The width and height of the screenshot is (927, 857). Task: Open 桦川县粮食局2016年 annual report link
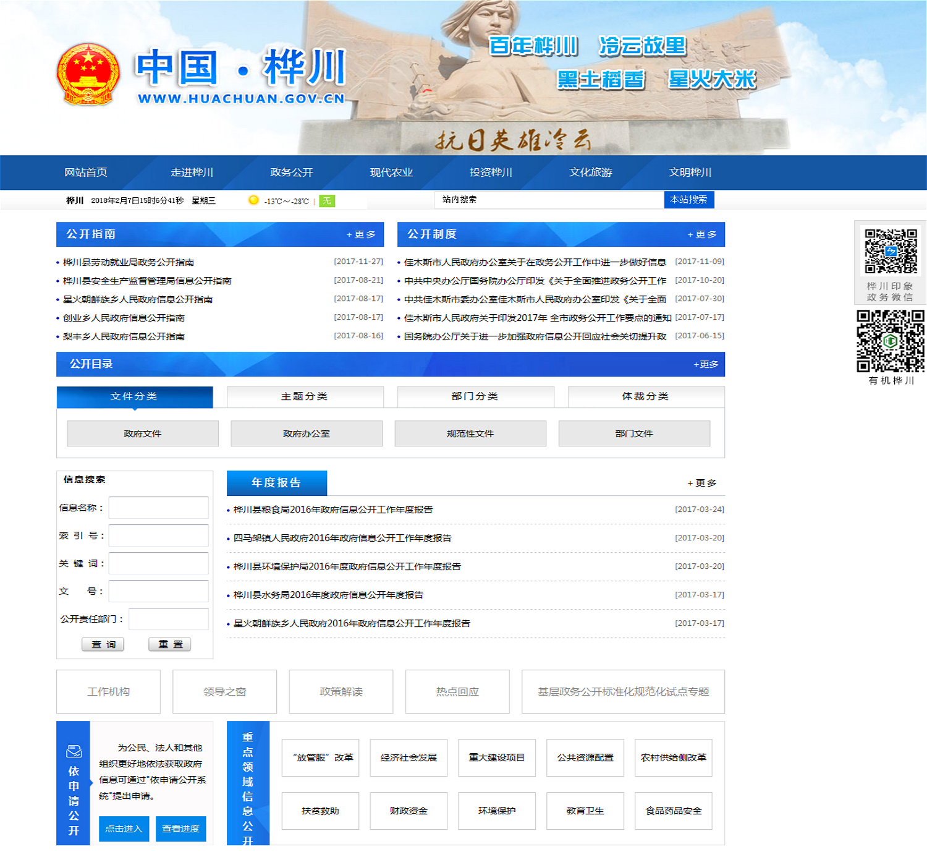[x=333, y=510]
